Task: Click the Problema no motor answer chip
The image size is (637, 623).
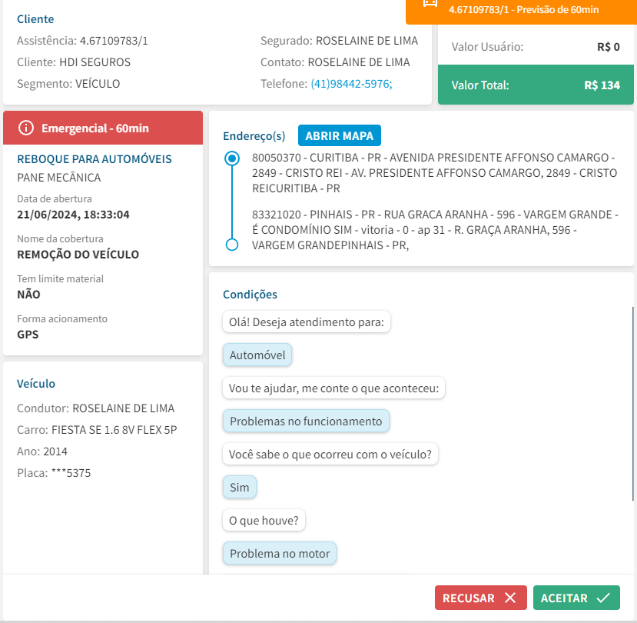Action: [x=280, y=554]
